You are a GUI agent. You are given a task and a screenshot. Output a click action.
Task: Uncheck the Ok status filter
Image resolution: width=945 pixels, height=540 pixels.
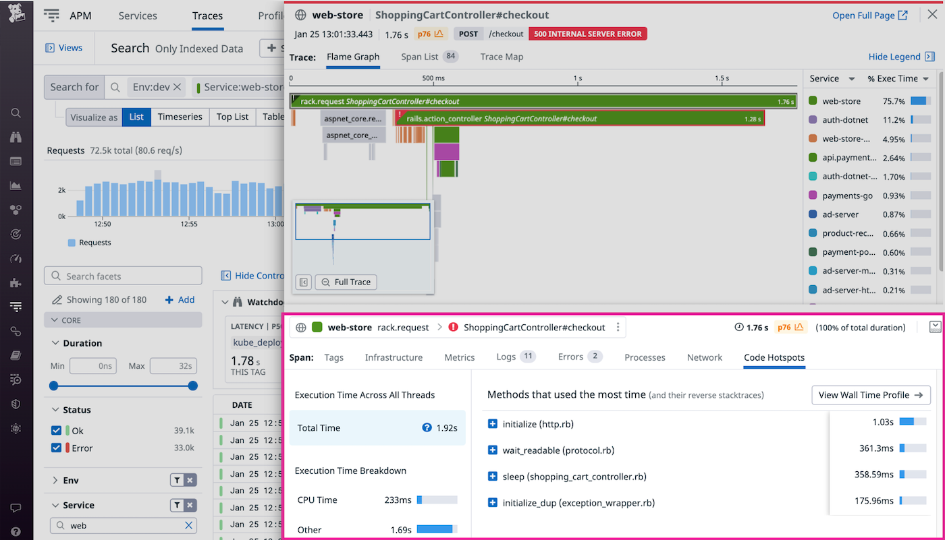(56, 430)
